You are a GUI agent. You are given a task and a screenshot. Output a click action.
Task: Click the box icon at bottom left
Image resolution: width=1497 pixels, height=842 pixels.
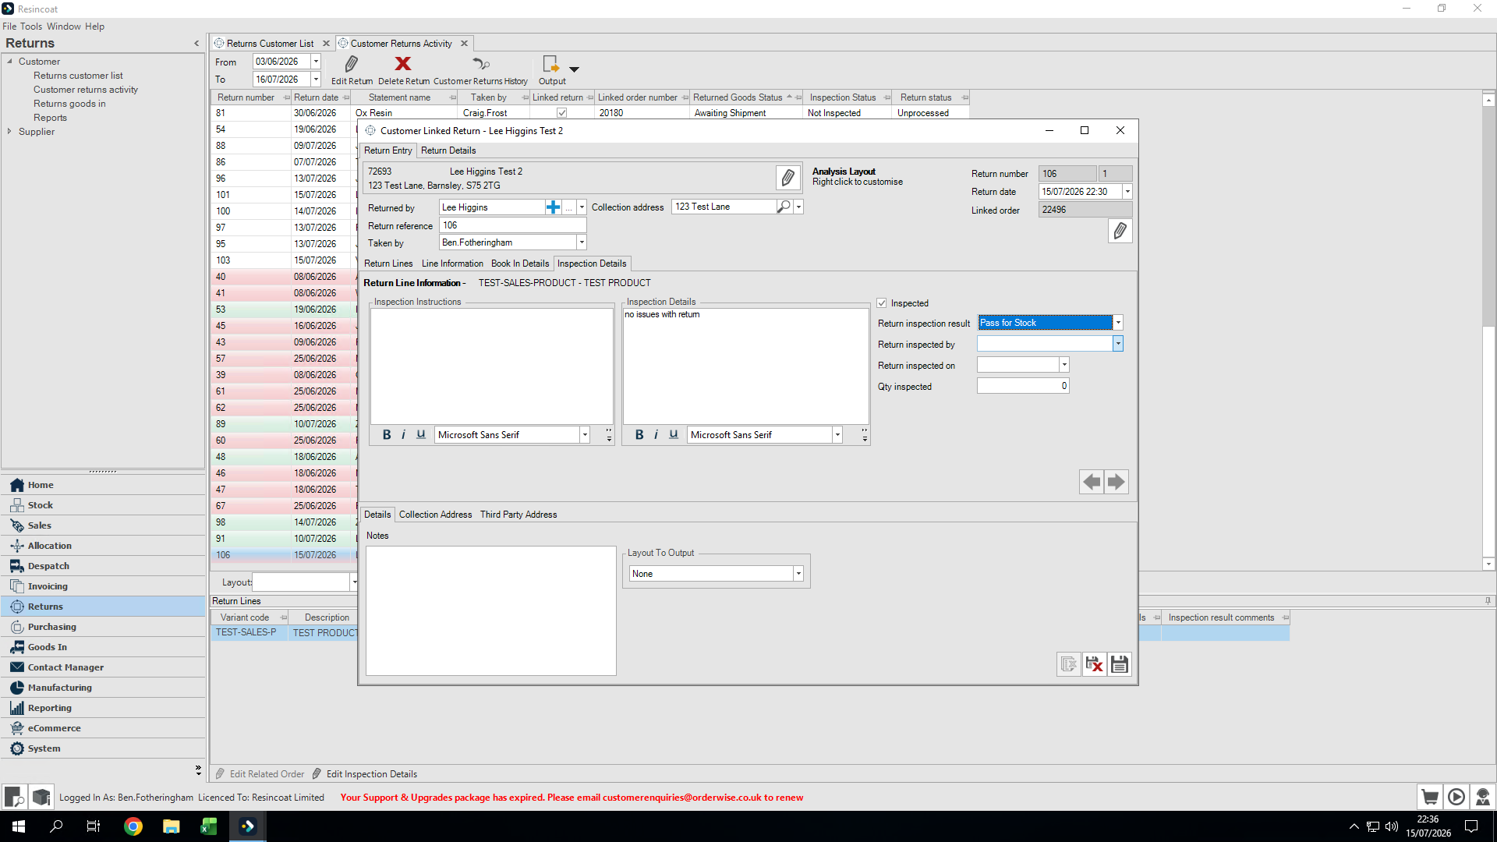tap(41, 797)
